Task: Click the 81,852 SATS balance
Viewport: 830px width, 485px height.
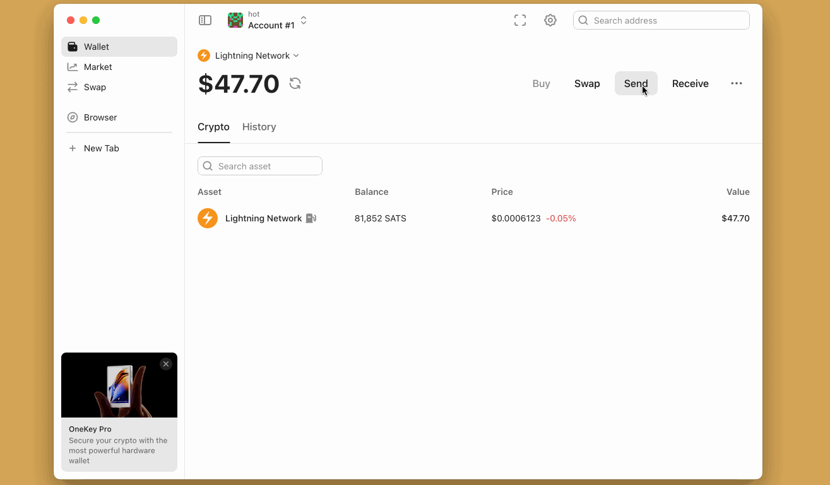Action: 381,218
